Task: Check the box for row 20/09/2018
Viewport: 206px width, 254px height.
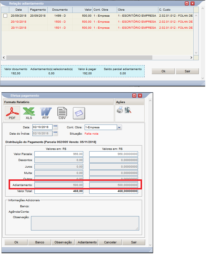Action: click(5, 16)
